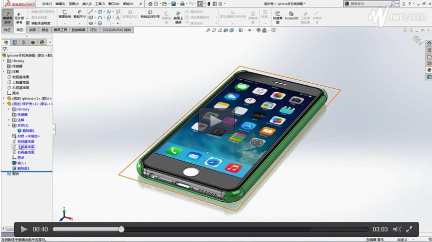Select the Smart Dimension (智能尺寸) tool
This screenshot has width=432, height=242.
coord(79,15)
